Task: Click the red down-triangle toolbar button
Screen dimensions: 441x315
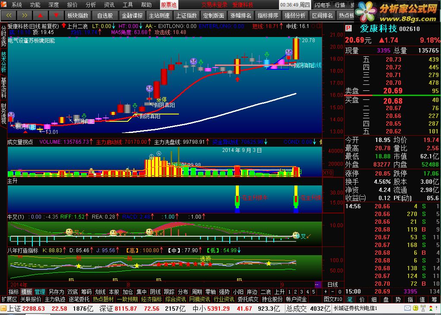Action: [56, 15]
